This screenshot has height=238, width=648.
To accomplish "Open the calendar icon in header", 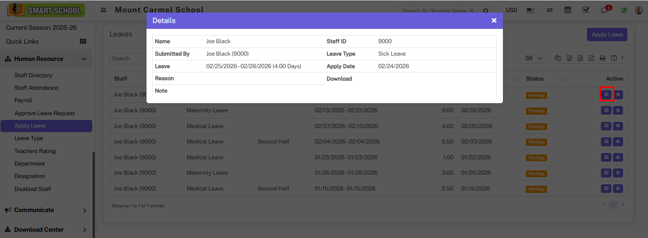I will (568, 10).
